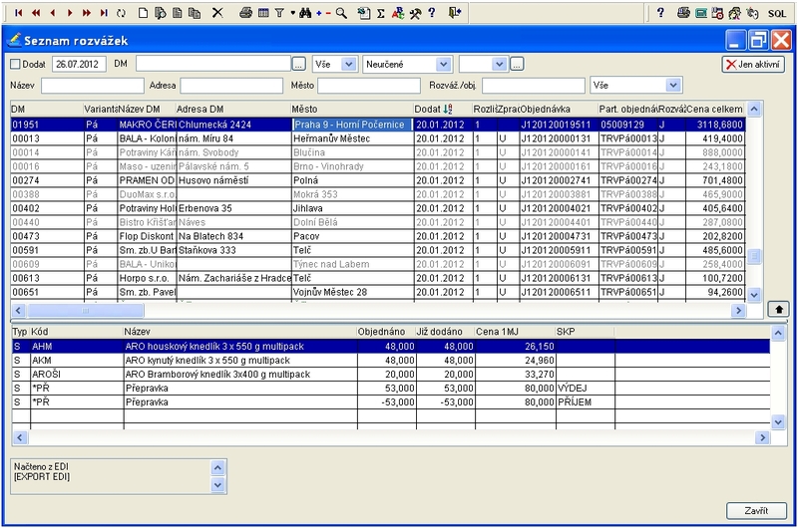
Task: Delete record using the X icon
Action: 218,12
